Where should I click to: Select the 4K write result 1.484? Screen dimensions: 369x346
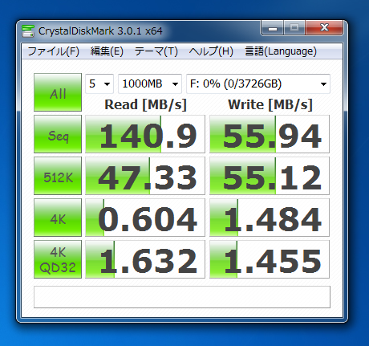(x=270, y=218)
